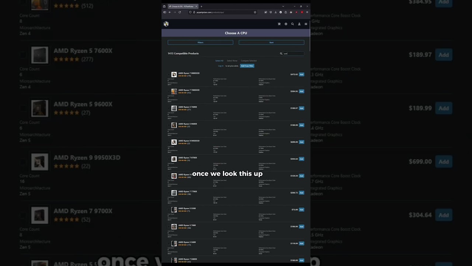Focus the product search field
This screenshot has height=266, width=472.
(294, 54)
